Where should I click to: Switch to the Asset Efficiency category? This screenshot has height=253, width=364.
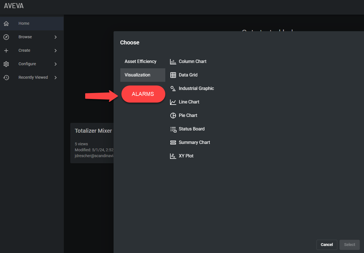point(141,62)
